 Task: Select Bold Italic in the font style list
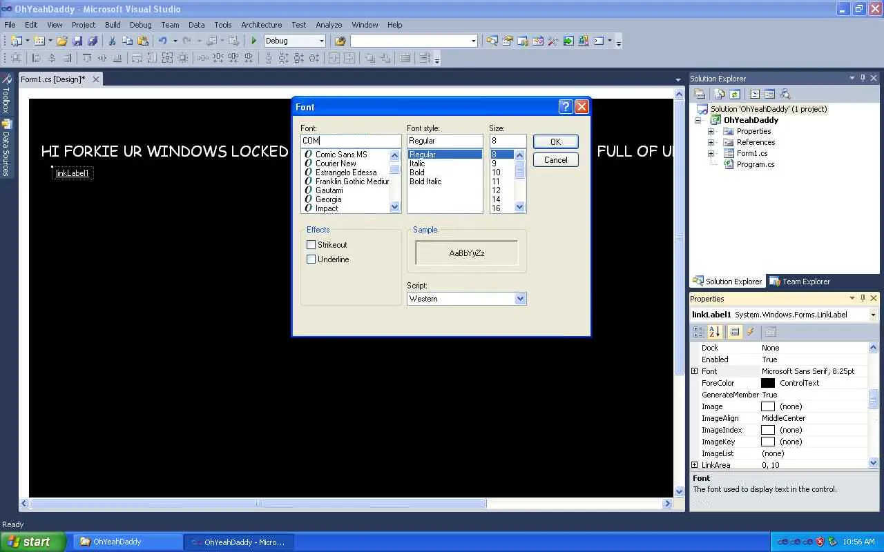coord(425,181)
